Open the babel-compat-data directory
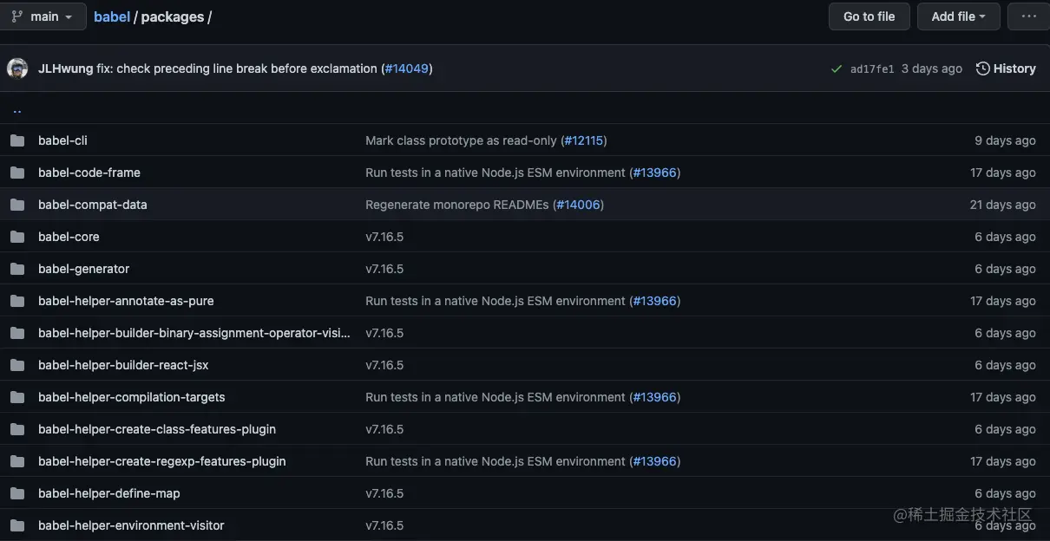 coord(93,205)
